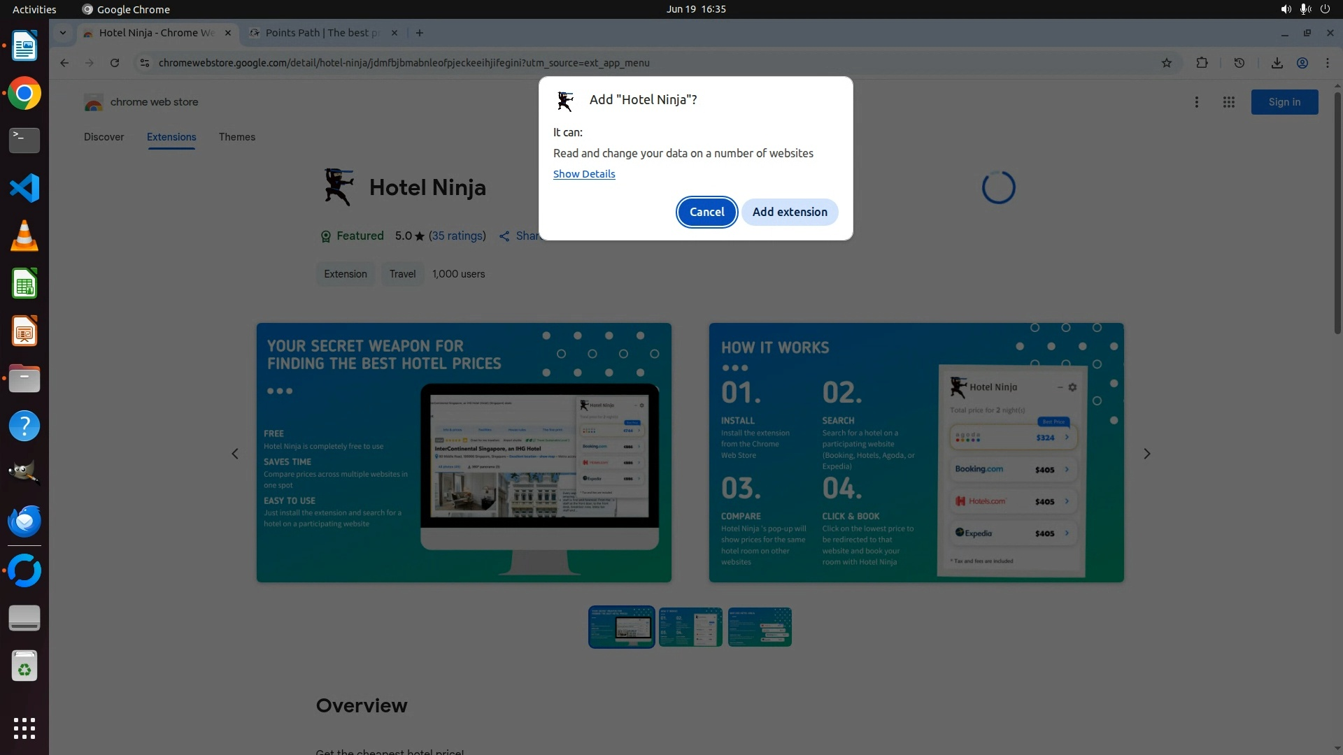The width and height of the screenshot is (1343, 755).
Task: Open the Show Details link
Action: tap(583, 174)
